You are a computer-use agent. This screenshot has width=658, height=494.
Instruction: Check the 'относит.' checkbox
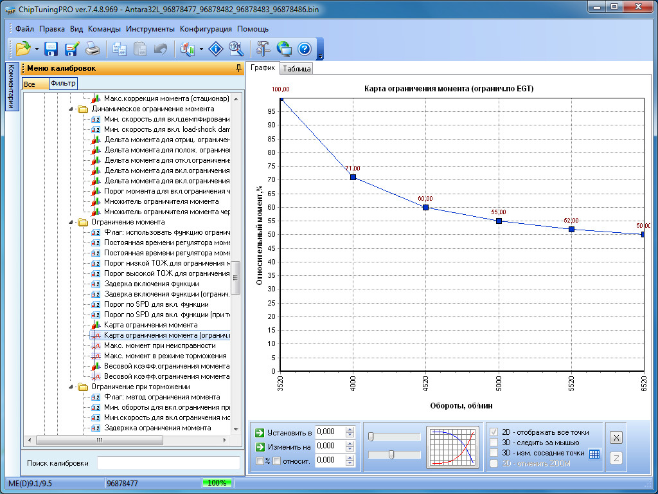coord(276,461)
